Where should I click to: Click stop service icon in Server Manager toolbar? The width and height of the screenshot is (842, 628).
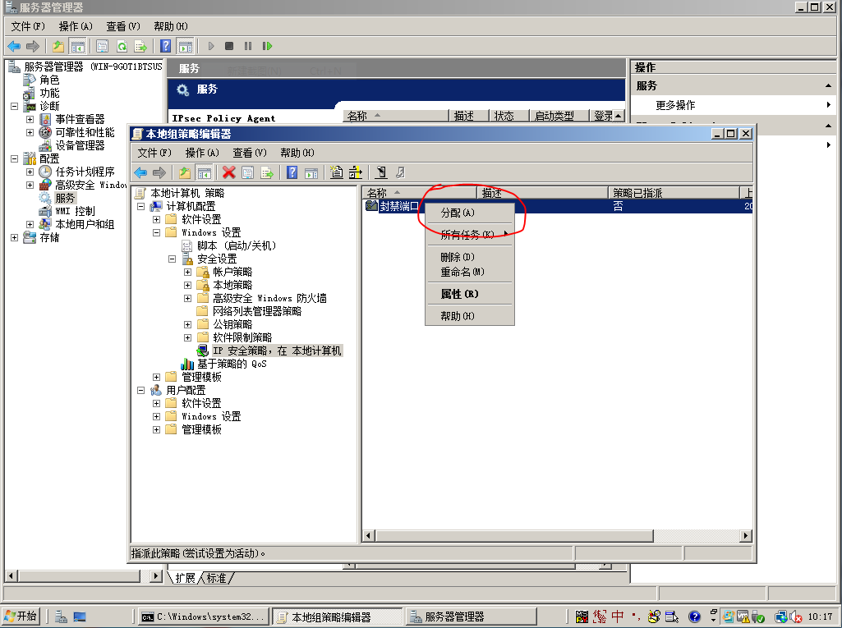(229, 47)
